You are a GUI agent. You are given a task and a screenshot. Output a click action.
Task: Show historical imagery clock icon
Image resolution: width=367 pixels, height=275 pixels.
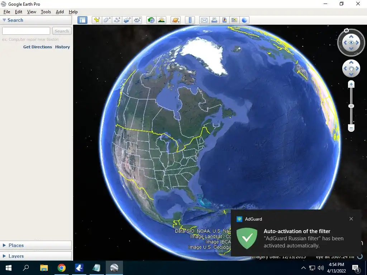coord(151,20)
